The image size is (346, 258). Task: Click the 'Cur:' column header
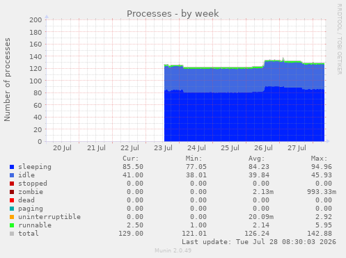pyautogui.click(x=131, y=159)
